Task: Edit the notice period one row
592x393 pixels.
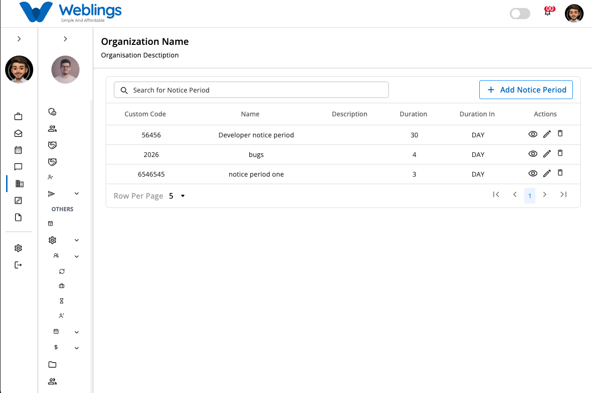Action: 547,173
